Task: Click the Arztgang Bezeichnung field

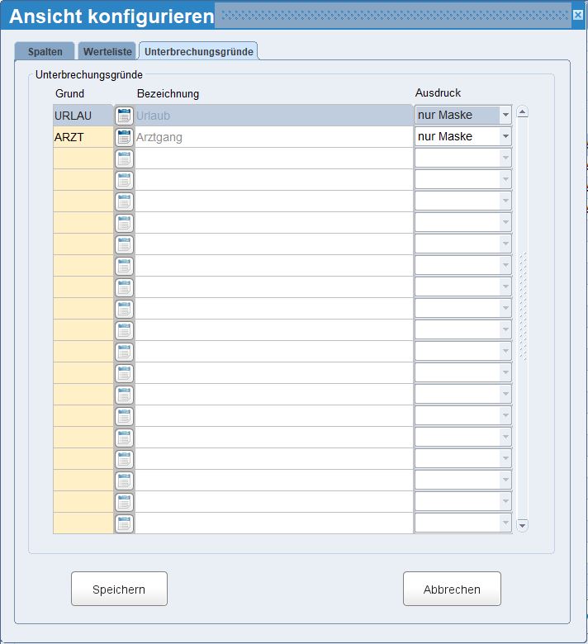Action: pos(273,137)
